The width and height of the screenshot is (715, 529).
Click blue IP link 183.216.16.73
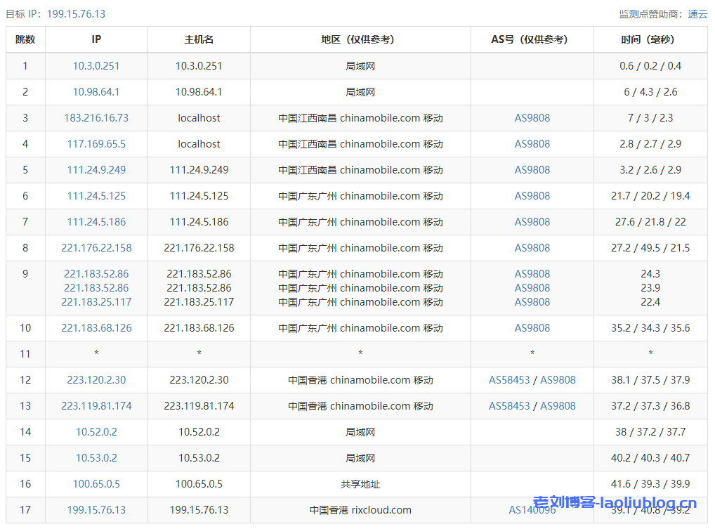pos(96,118)
